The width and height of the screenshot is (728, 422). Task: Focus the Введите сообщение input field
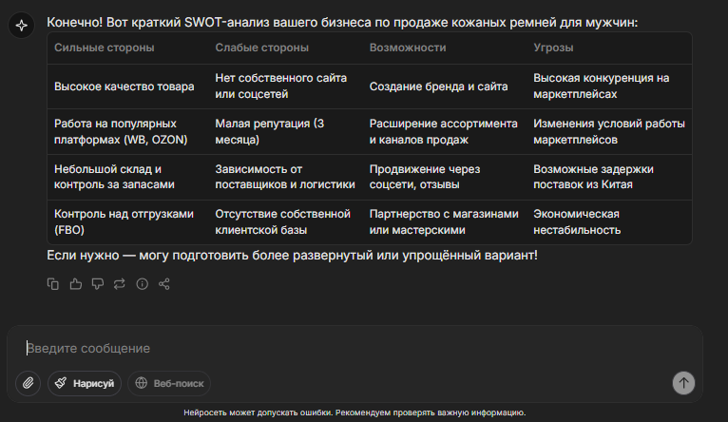point(353,348)
